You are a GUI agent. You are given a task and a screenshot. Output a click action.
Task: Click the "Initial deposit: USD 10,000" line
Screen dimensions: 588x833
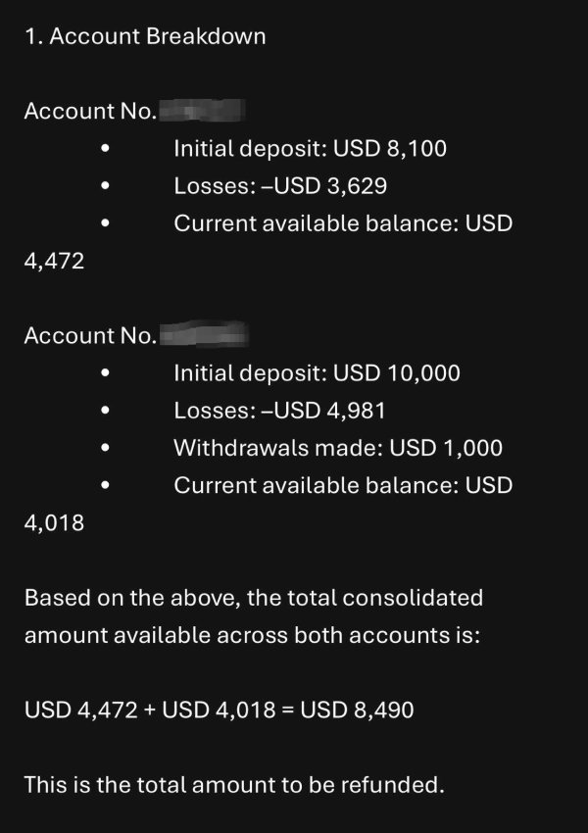click(x=317, y=373)
